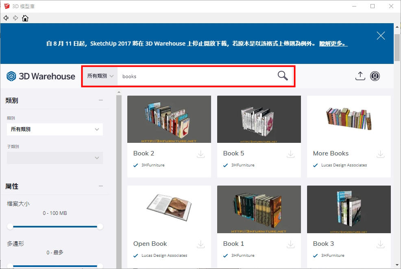The width and height of the screenshot is (401, 269).
Task: Click the More Books title link
Action: coord(331,153)
